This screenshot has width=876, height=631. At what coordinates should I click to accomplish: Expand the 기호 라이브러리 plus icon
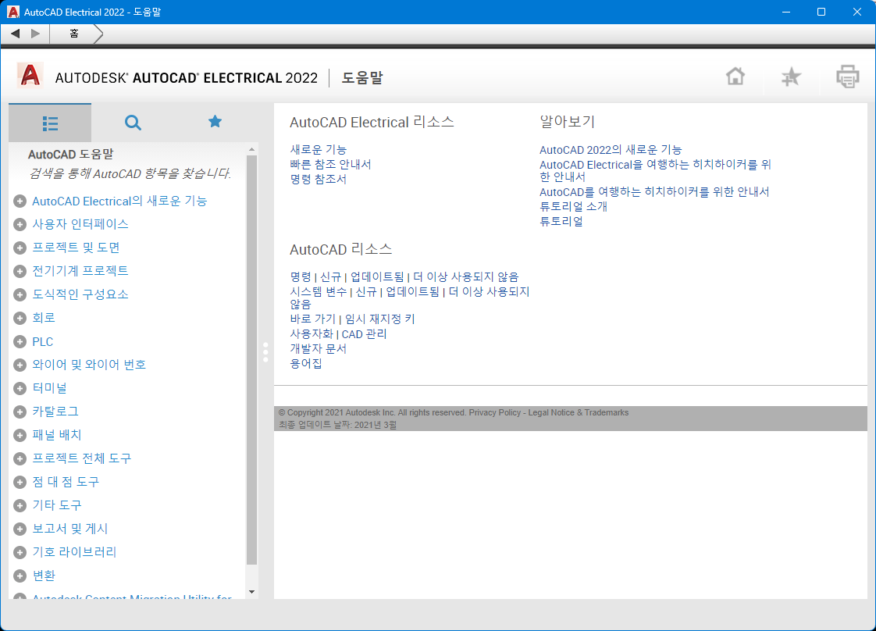coord(20,553)
